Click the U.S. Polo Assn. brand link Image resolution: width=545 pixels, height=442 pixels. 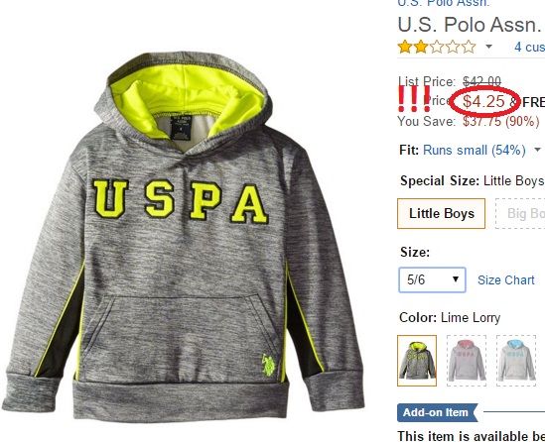click(444, 3)
